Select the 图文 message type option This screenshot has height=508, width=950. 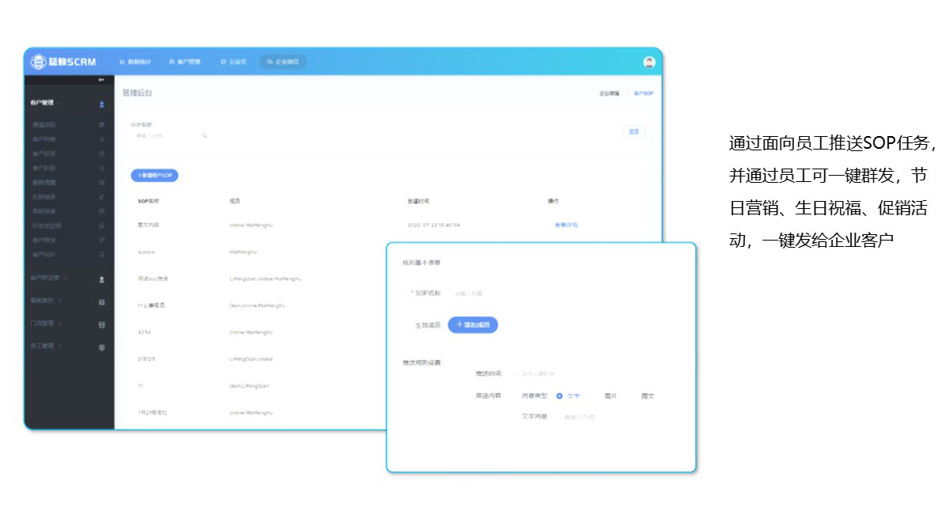648,396
